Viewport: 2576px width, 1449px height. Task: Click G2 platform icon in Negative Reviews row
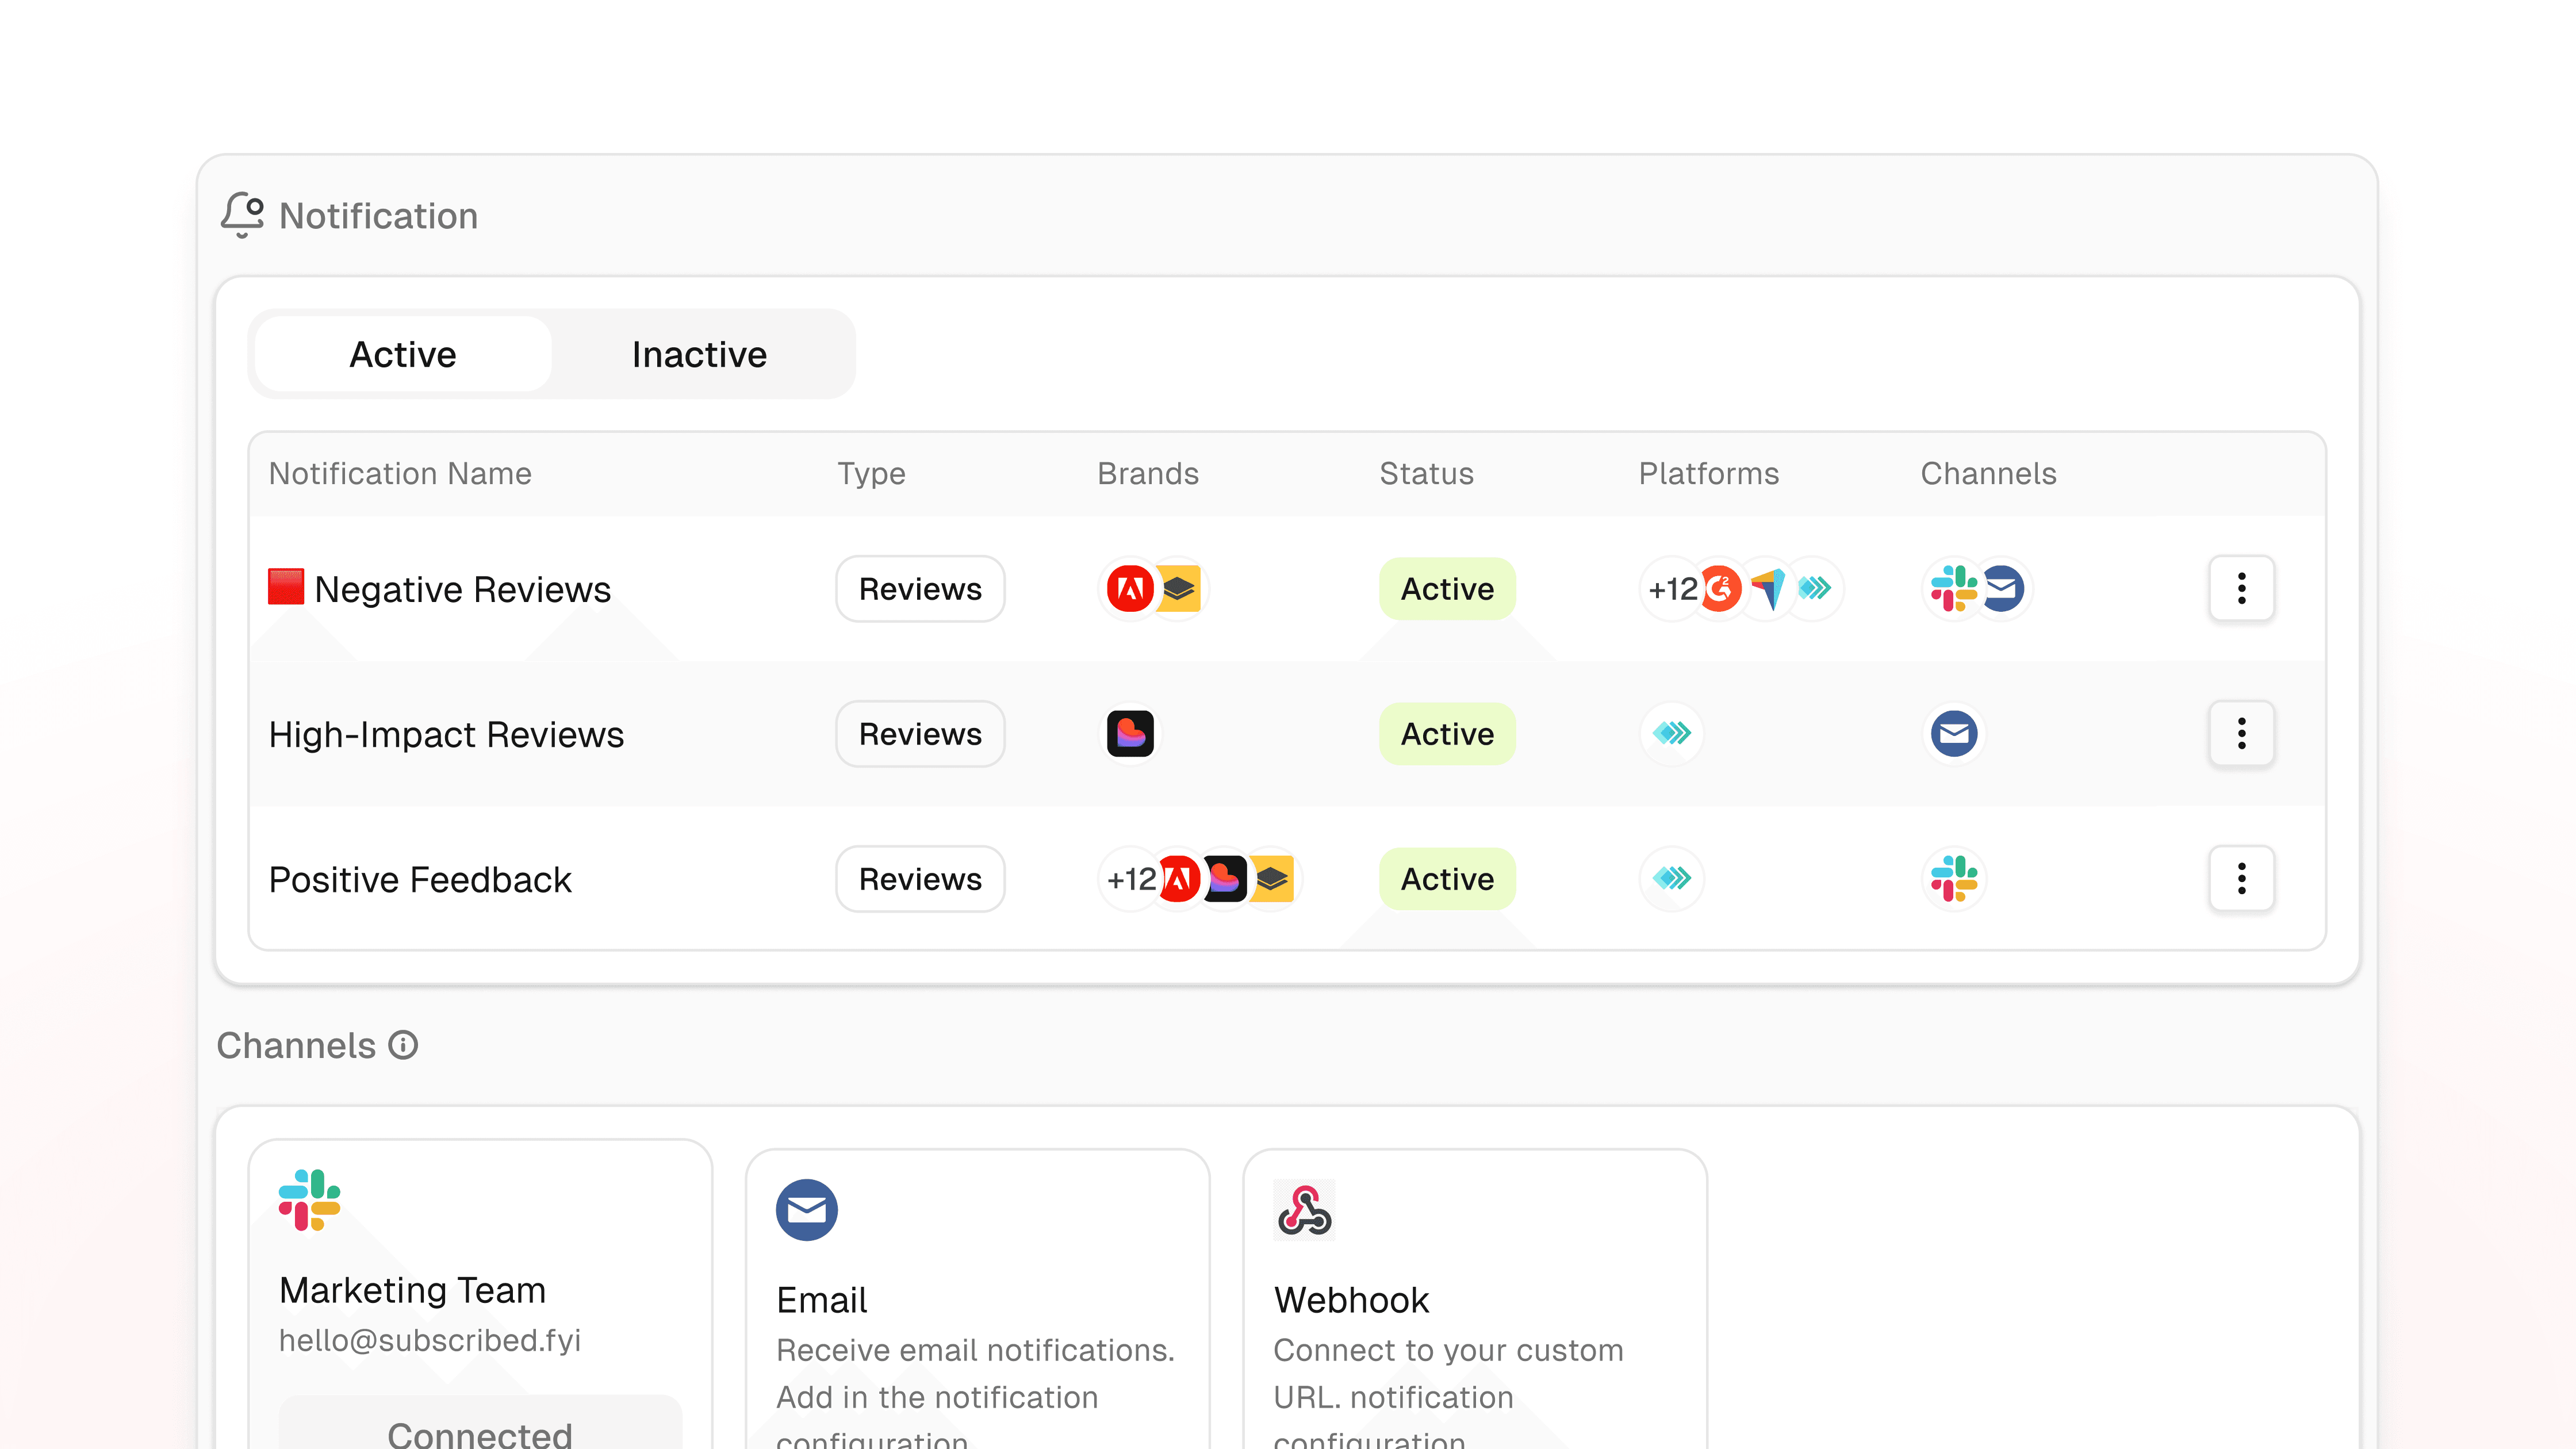pyautogui.click(x=1721, y=588)
